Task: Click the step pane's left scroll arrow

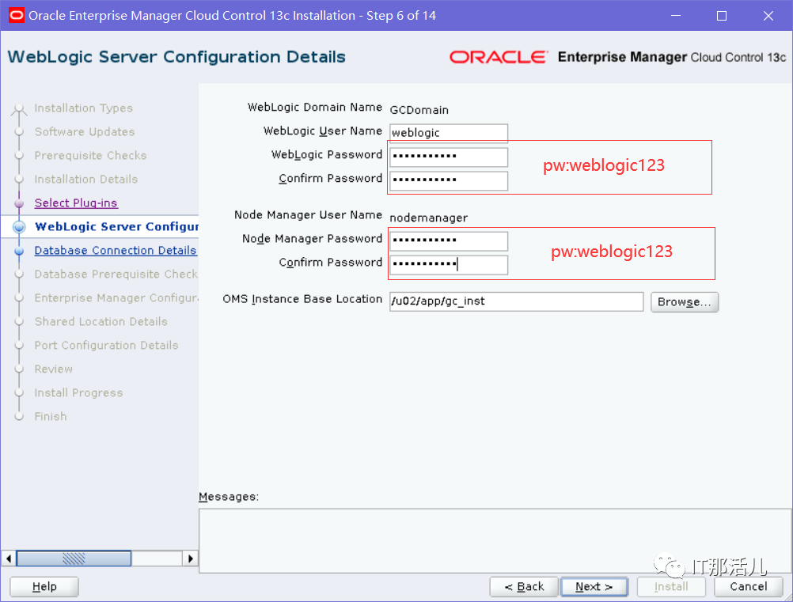Action: pyautogui.click(x=8, y=558)
